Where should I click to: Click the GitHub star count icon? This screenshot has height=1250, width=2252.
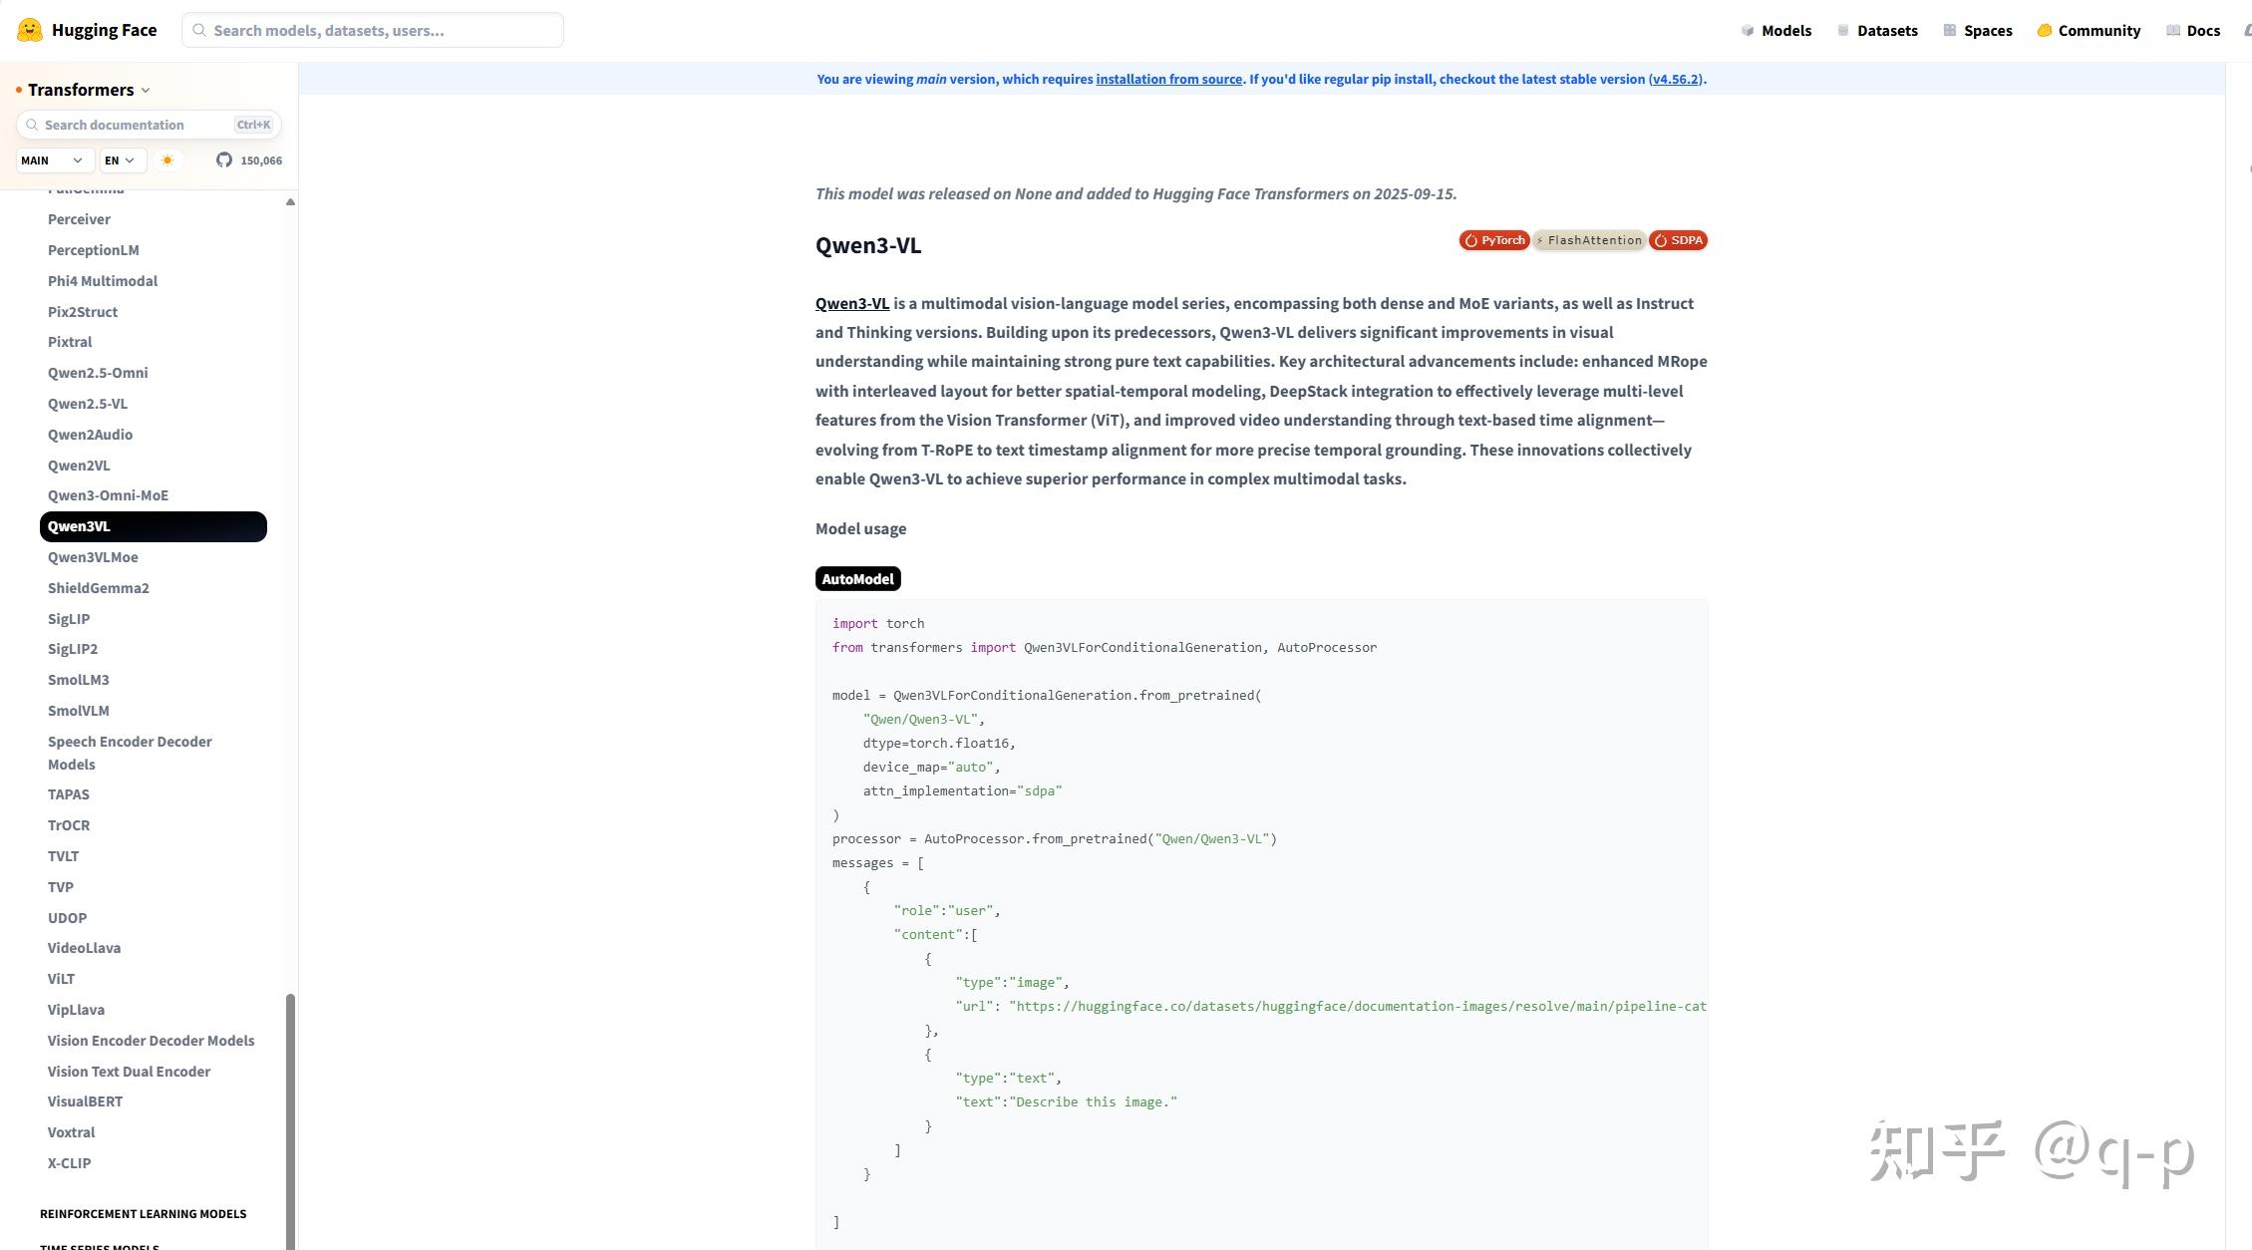pos(224,160)
